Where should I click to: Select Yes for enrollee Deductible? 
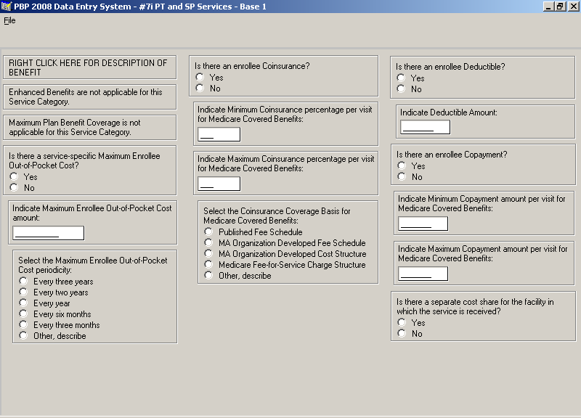[x=401, y=78]
